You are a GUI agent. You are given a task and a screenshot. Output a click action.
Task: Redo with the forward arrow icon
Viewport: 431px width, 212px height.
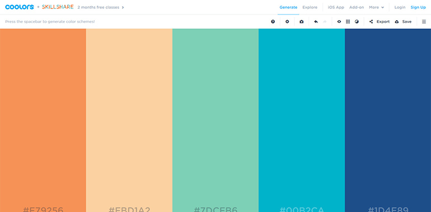pyautogui.click(x=325, y=21)
